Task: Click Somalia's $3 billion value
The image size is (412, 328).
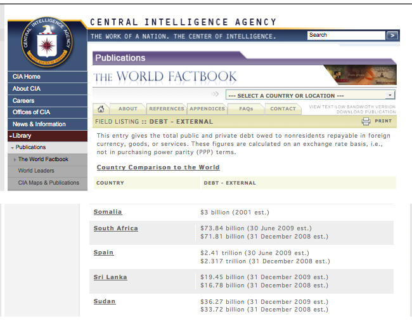Action: (235, 213)
